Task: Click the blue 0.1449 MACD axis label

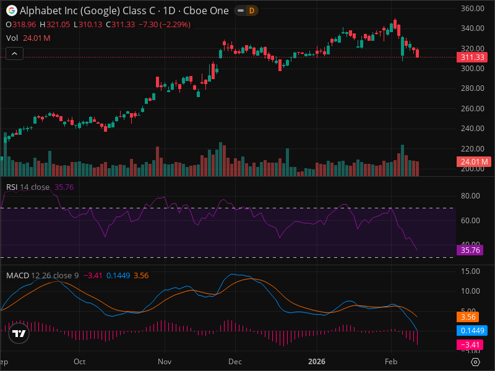Action: 472,331
